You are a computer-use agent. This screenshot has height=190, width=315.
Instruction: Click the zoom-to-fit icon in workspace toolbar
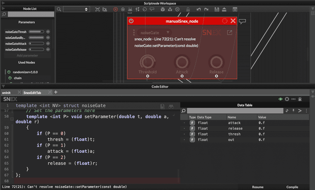(97, 9)
